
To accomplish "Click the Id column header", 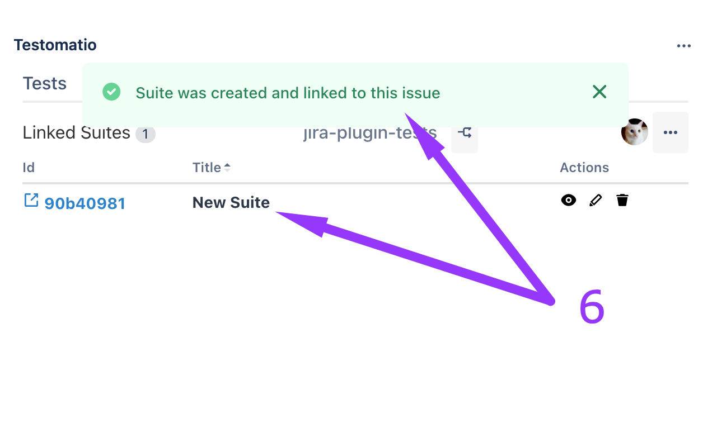I will click(29, 168).
